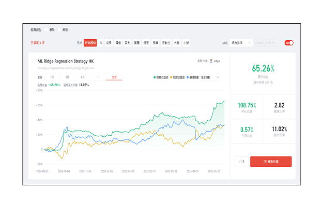The height and width of the screenshot is (208, 323).
Task: Switch chart range to 全部
Action: click(x=114, y=77)
